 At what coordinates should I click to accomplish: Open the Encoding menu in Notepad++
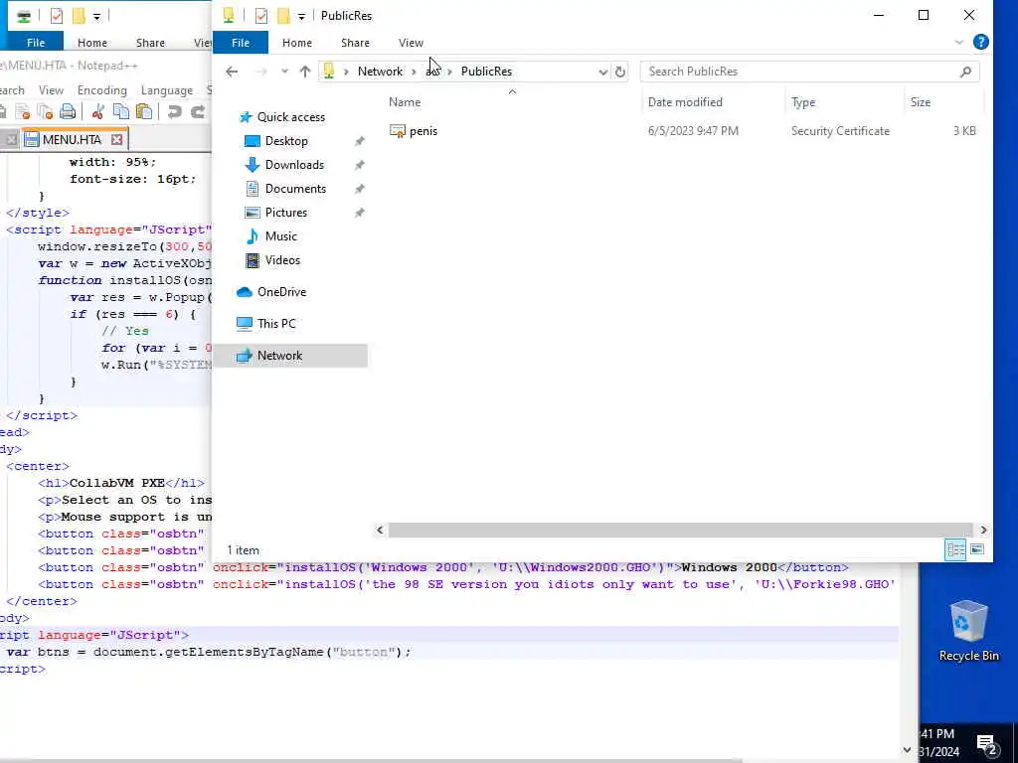pyautogui.click(x=102, y=90)
